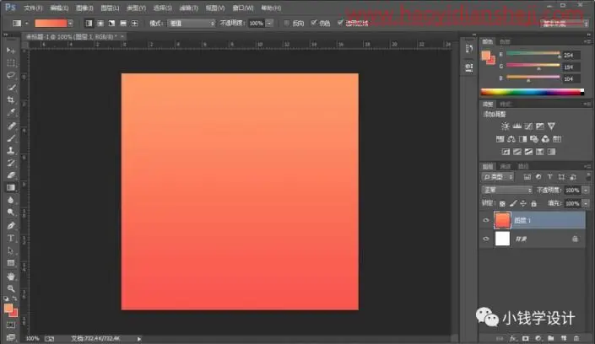Screen dimensions: 595x344
Task: Select the Gradient tool in toolbox
Action: click(x=11, y=188)
